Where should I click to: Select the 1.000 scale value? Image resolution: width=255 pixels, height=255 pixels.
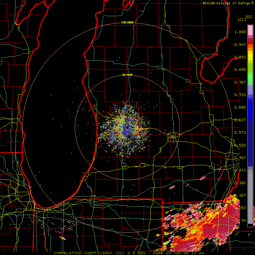coord(240,32)
